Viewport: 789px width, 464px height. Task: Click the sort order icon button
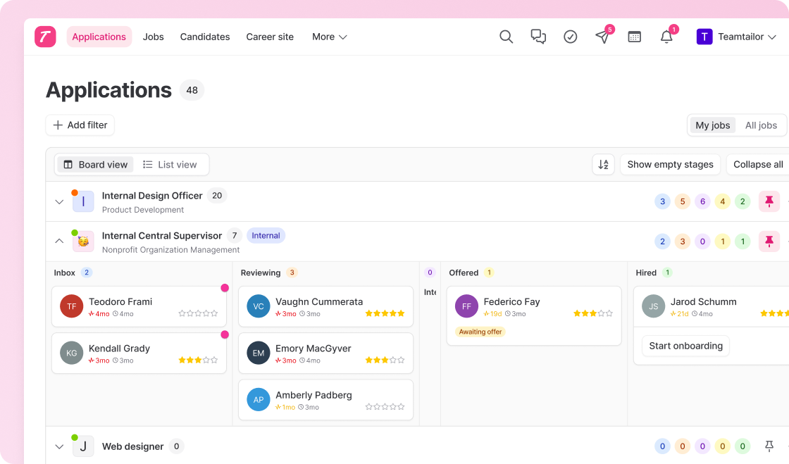pyautogui.click(x=603, y=164)
